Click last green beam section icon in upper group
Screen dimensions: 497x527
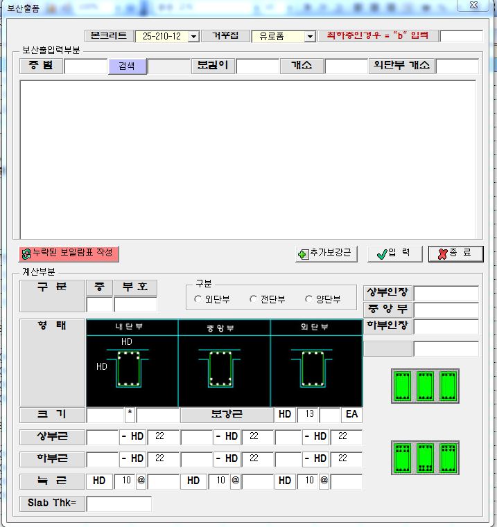(448, 386)
